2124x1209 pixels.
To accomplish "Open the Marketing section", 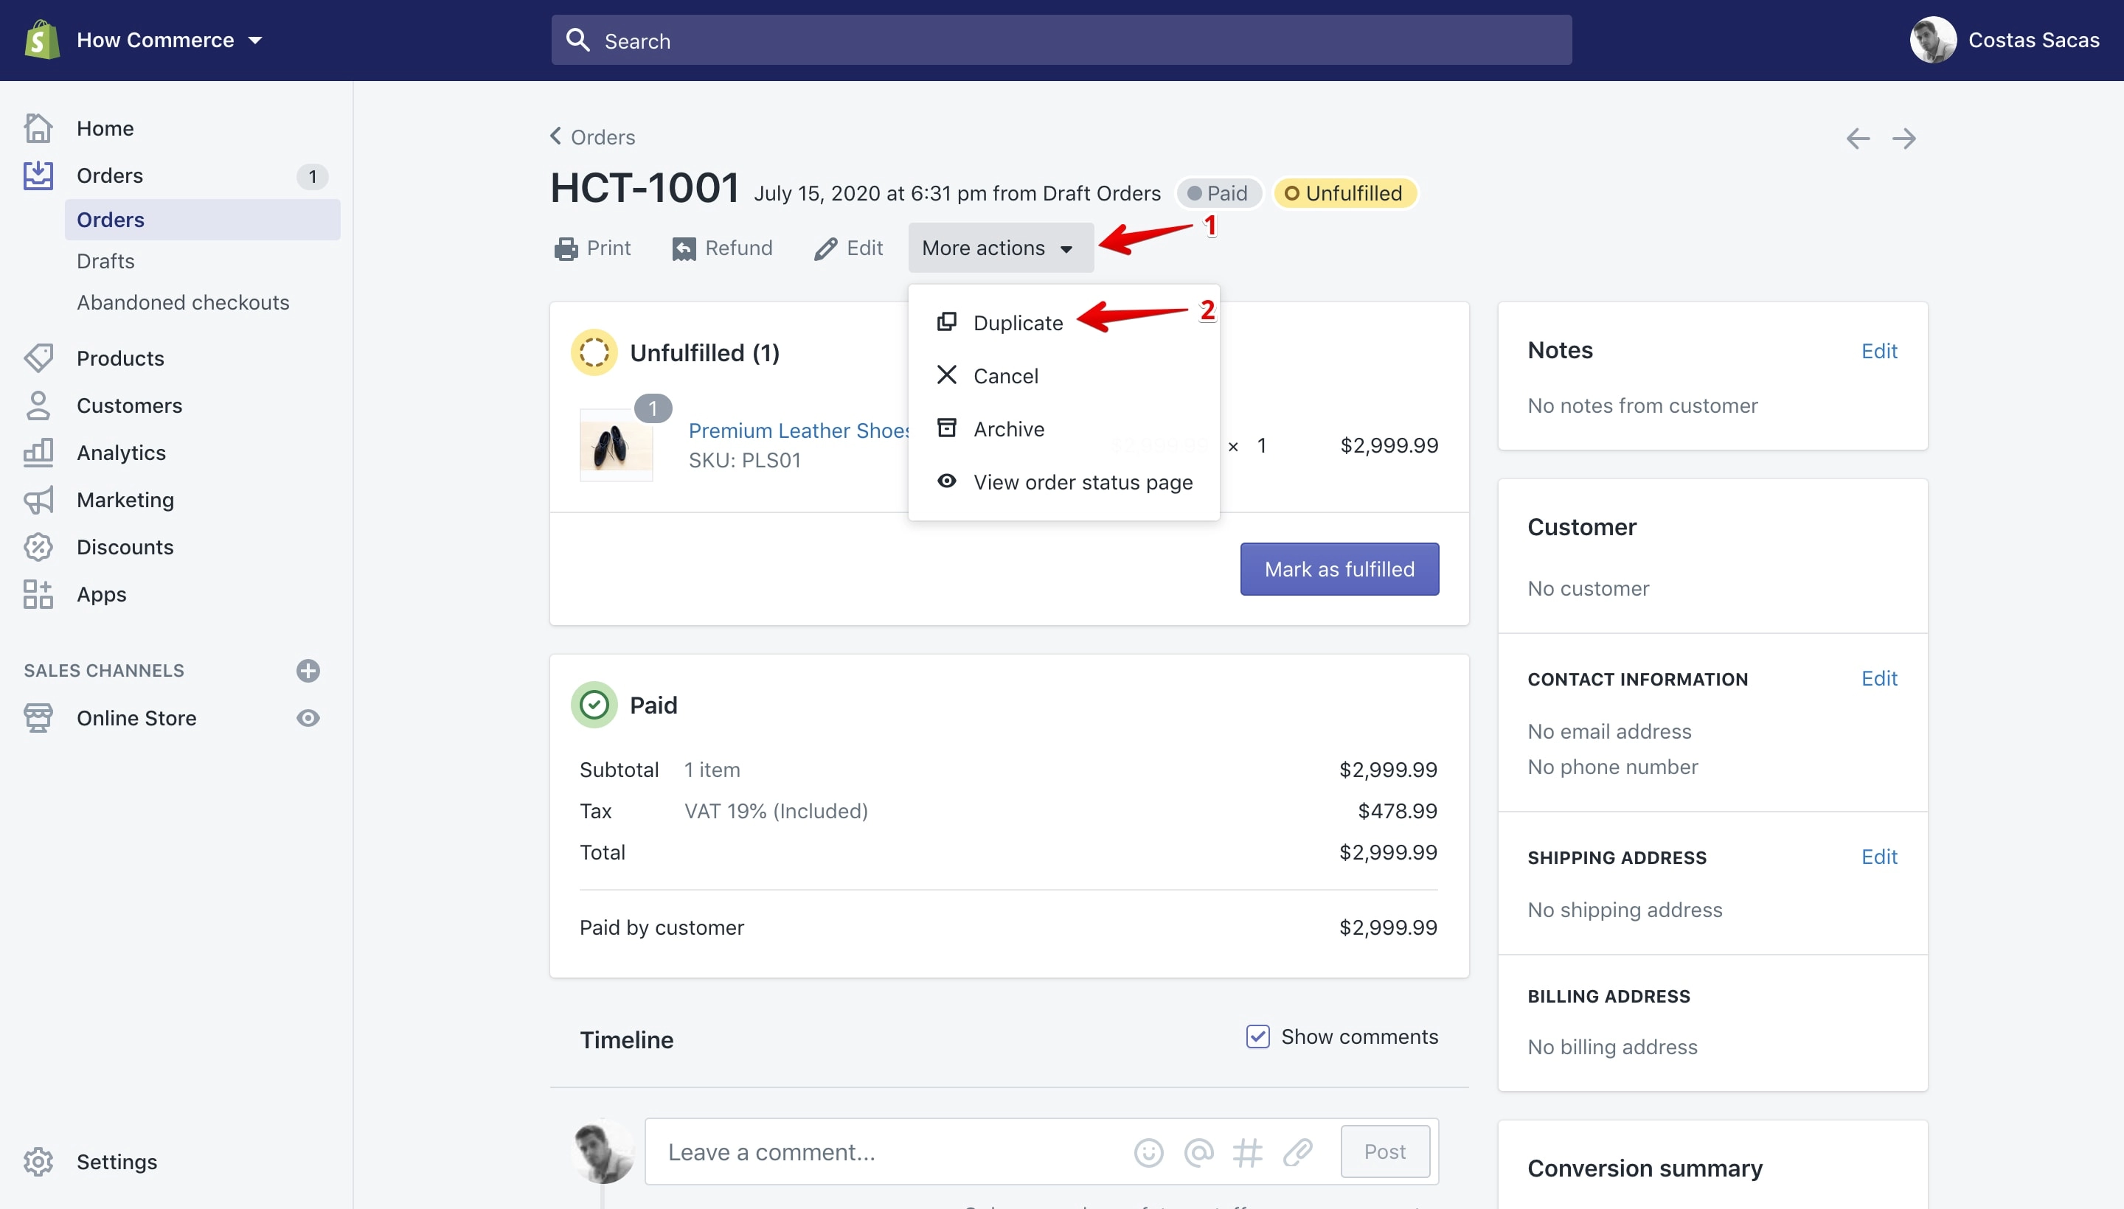I will tap(125, 500).
